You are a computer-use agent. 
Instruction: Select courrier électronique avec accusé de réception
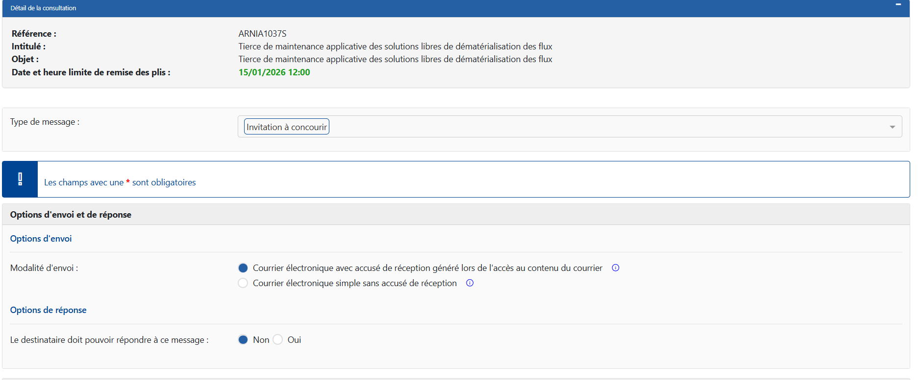pyautogui.click(x=243, y=268)
